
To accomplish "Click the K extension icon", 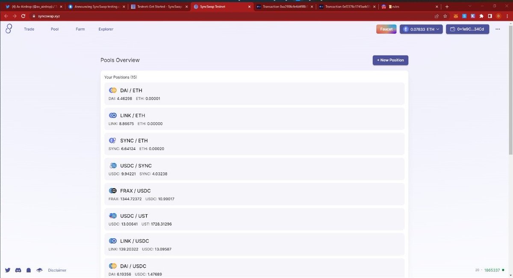I will click(473, 16).
